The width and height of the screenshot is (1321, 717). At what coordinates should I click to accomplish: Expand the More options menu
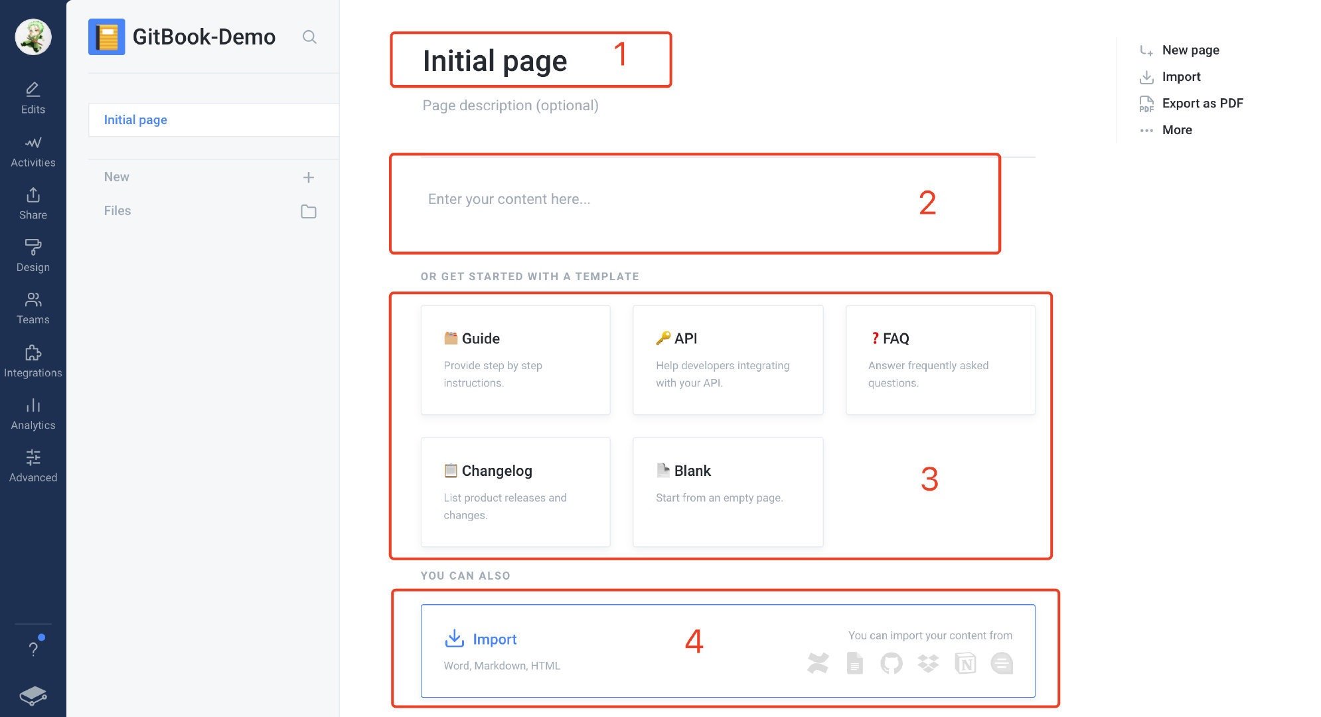pos(1176,130)
